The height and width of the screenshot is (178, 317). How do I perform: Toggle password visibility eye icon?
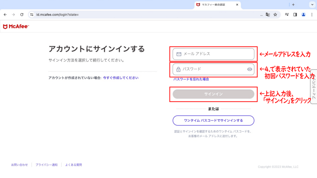250,69
